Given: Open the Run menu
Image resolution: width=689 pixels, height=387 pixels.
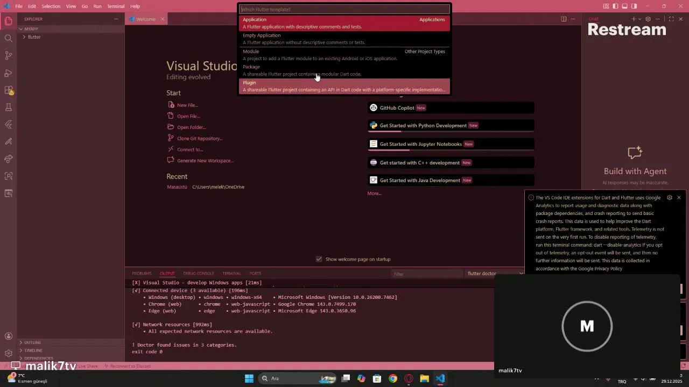Looking at the screenshot, I should [x=97, y=6].
